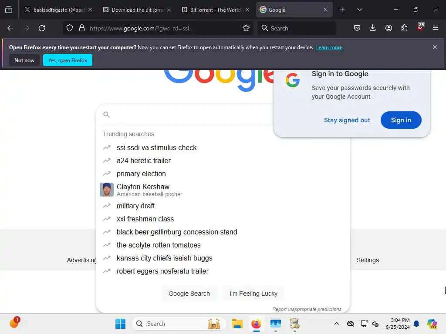
Task: Reload the current page
Action: 42,28
